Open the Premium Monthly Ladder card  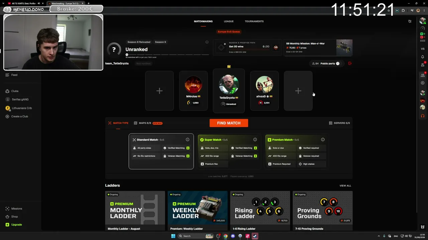click(135, 211)
